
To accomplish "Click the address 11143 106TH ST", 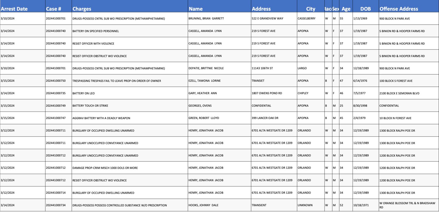I will [x=262, y=68].
